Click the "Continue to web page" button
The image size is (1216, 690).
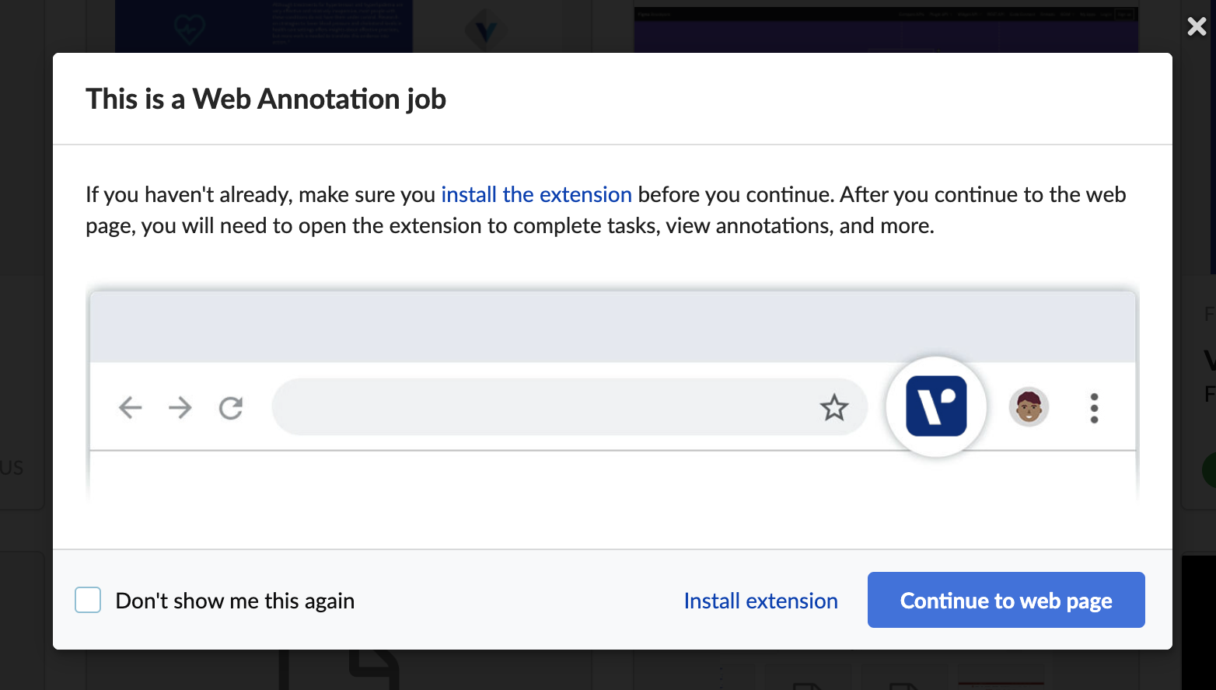pyautogui.click(x=1006, y=600)
